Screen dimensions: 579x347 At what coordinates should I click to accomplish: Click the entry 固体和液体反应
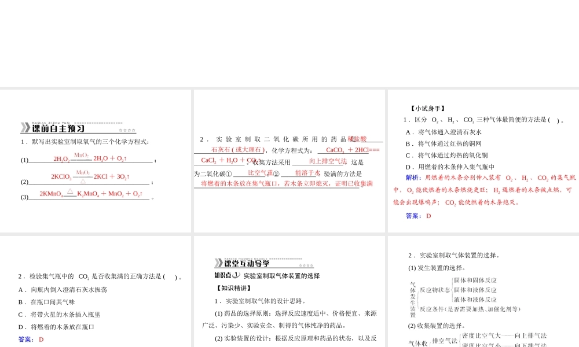(475, 290)
